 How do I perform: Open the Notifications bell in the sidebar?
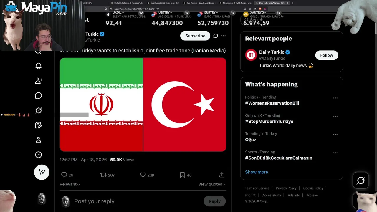pos(39,66)
